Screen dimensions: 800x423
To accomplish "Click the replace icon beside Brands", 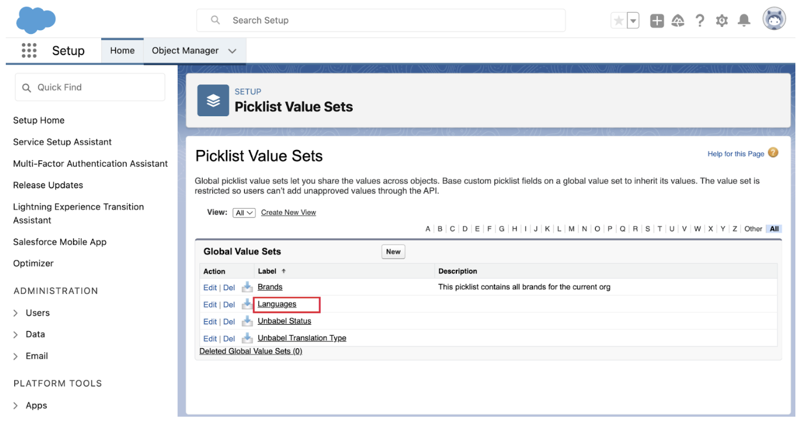I will [x=247, y=287].
